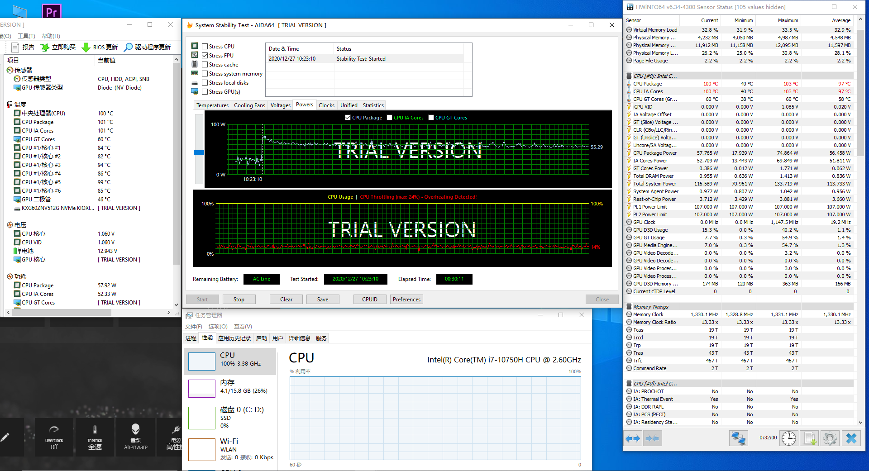The image size is (869, 471).
Task: Click HWiNFO expand columns double-arrow icon
Action: [633, 438]
